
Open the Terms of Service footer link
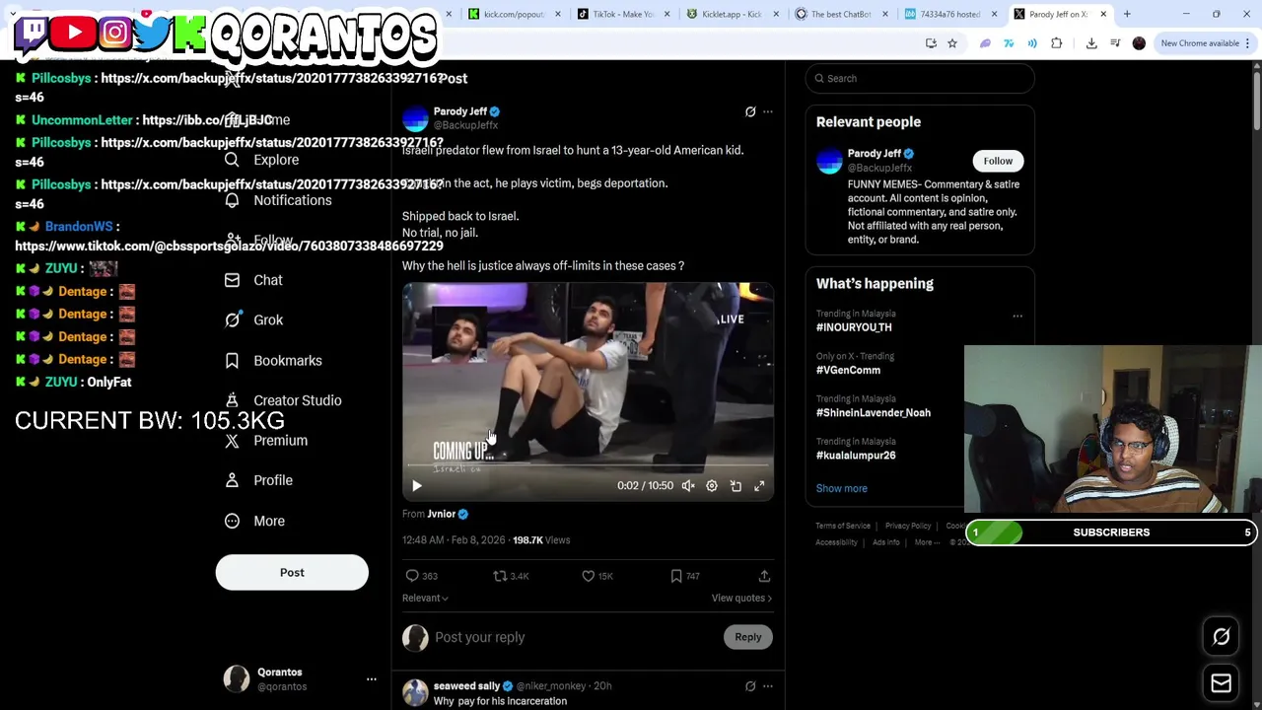[x=843, y=526]
